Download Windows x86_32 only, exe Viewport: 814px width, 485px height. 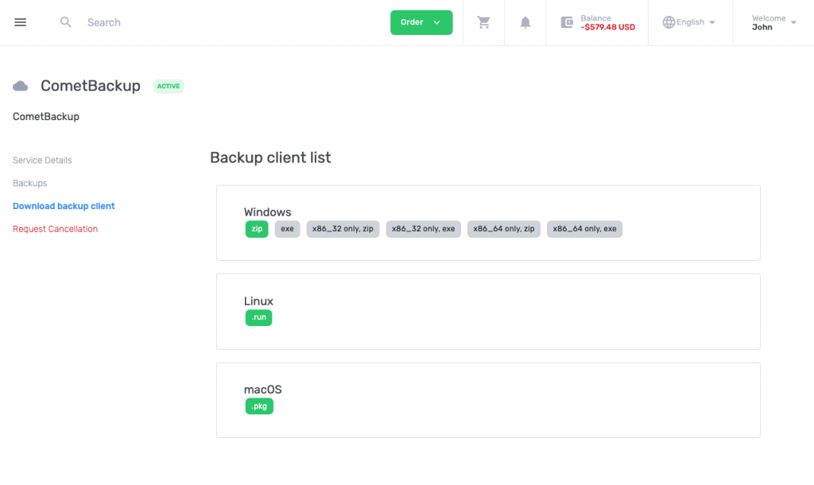(x=423, y=229)
